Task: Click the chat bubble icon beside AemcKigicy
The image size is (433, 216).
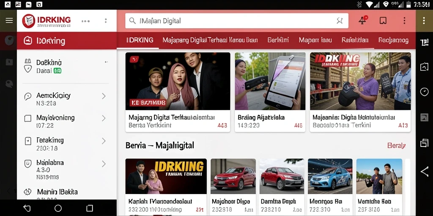Action: pos(27,97)
